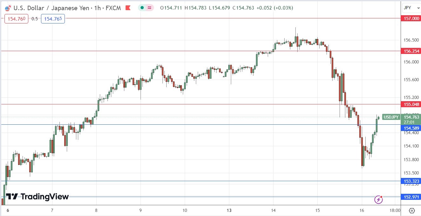The width and height of the screenshot is (421, 216).
Task: Click the purple lightning events icon
Action: pos(378,200)
